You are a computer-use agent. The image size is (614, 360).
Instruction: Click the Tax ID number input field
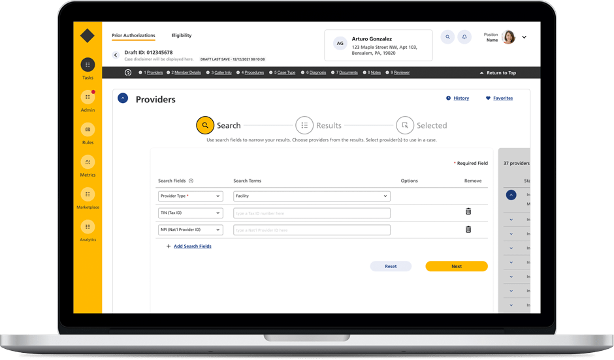tap(312, 213)
